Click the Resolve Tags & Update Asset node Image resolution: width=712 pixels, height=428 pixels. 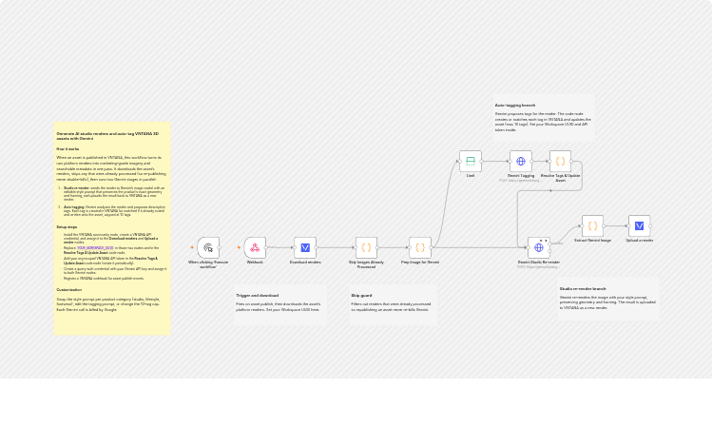pyautogui.click(x=560, y=162)
